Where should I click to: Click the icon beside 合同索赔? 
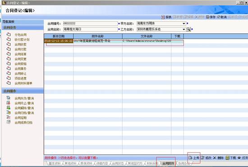tap(9, 63)
